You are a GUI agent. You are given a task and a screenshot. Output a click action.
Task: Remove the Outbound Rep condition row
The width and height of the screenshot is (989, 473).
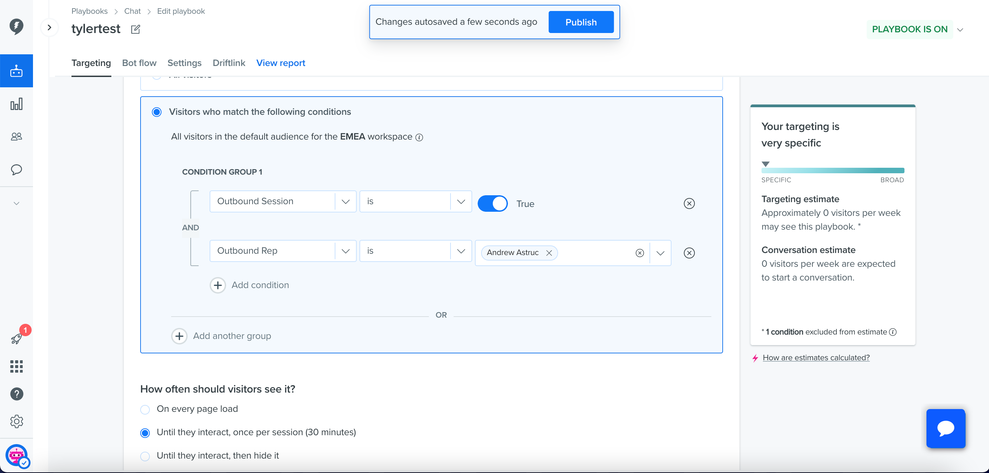689,253
